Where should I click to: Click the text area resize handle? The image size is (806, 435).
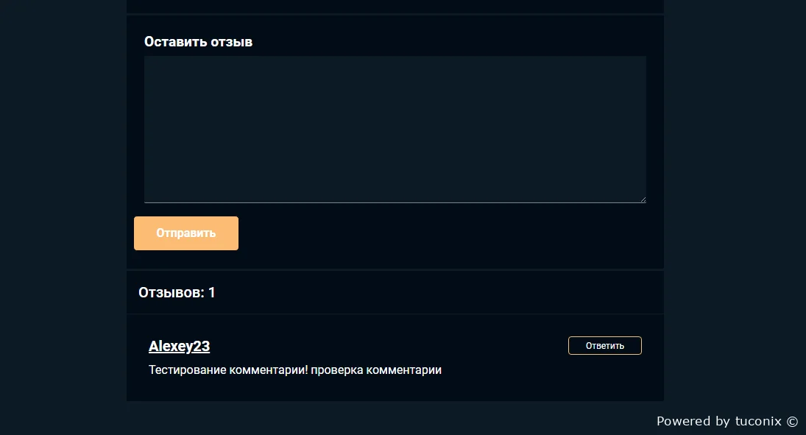(x=643, y=199)
